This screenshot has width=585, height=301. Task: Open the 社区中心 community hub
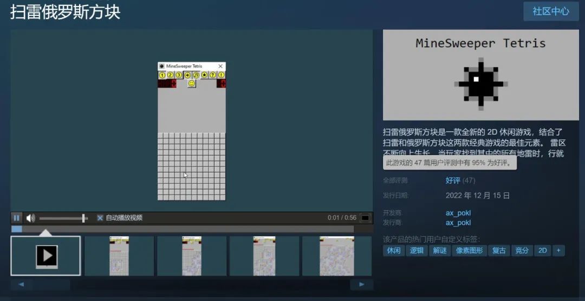pyautogui.click(x=551, y=11)
